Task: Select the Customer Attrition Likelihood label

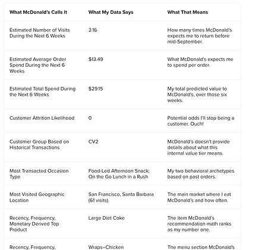Action: (x=42, y=118)
